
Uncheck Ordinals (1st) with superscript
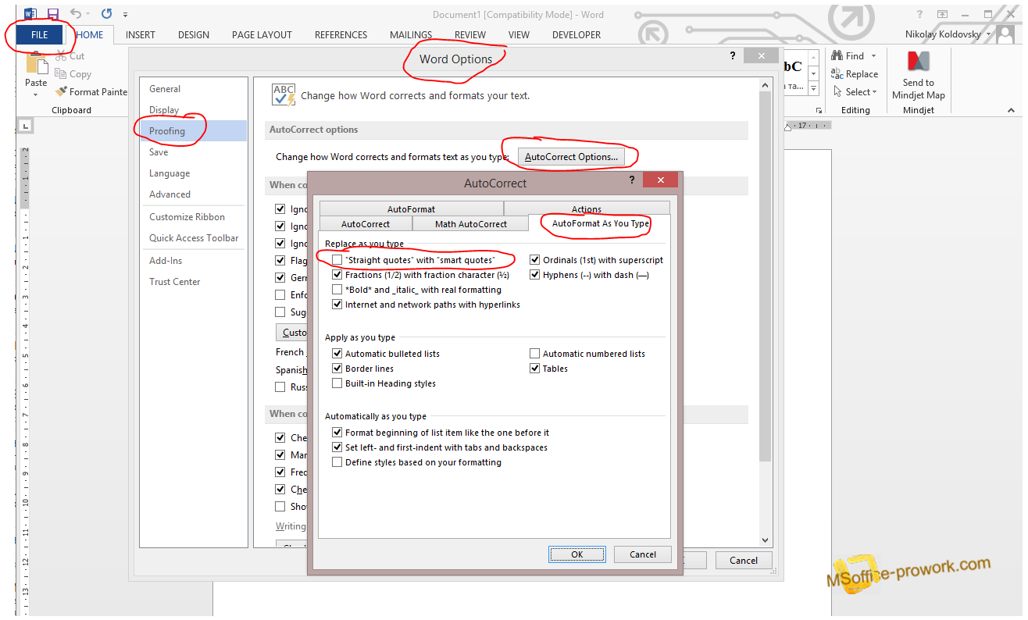click(x=535, y=260)
